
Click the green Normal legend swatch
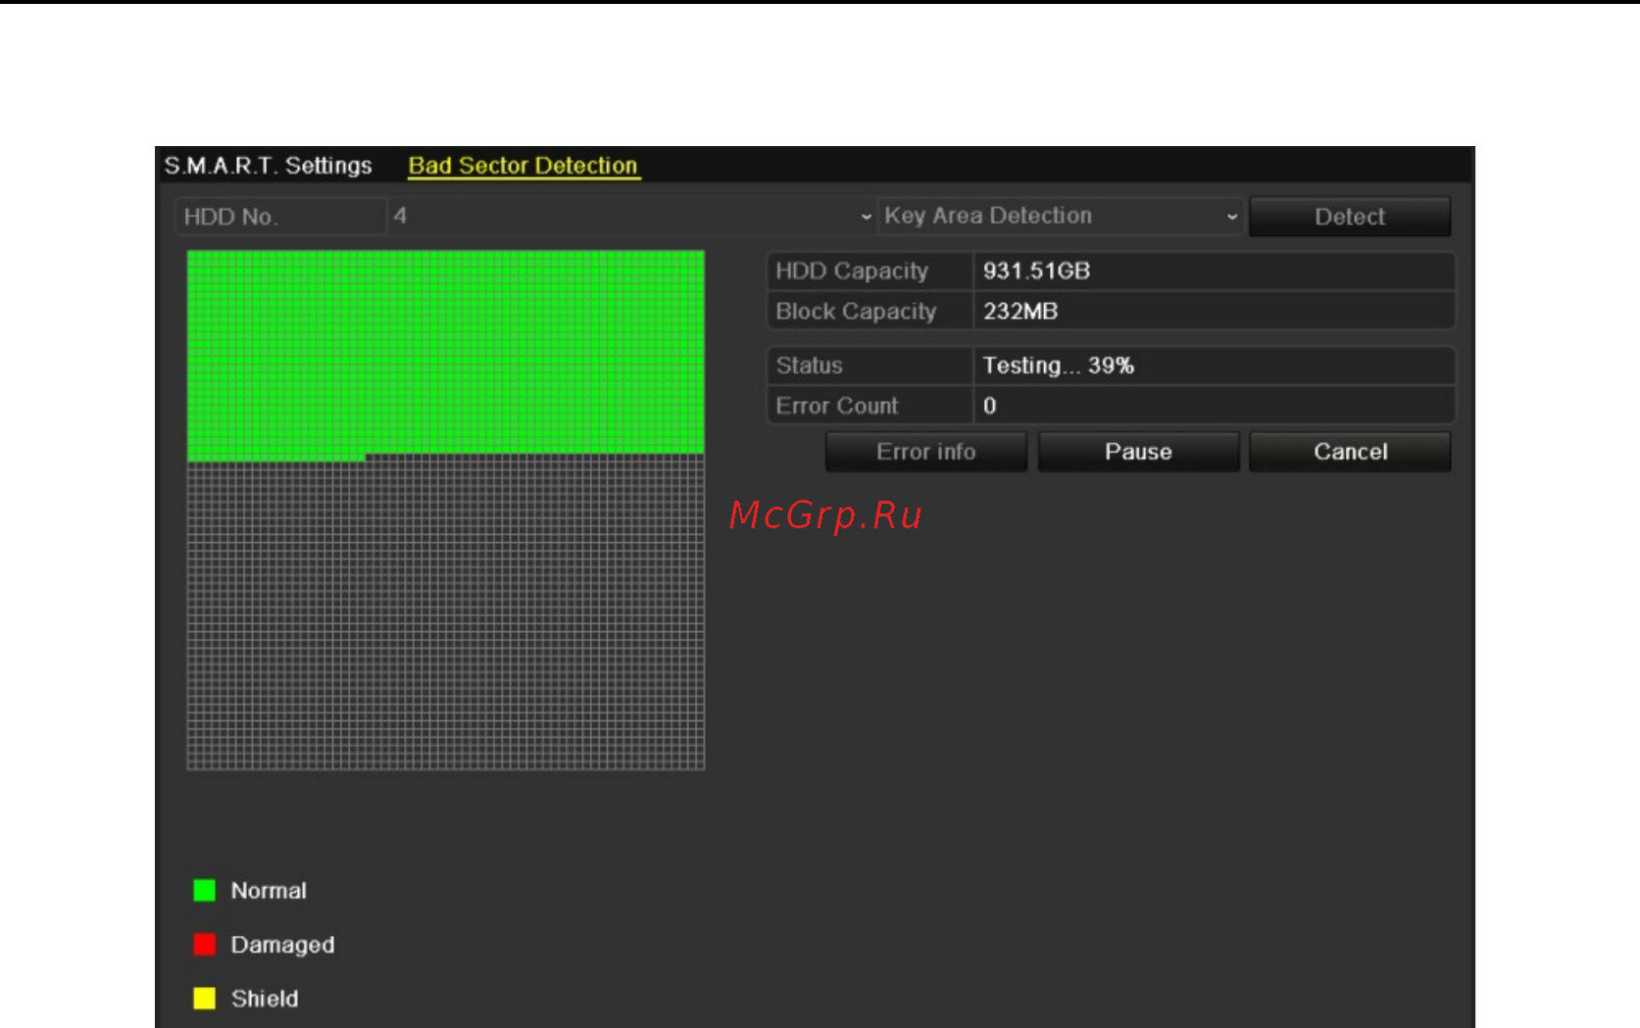pos(204,890)
